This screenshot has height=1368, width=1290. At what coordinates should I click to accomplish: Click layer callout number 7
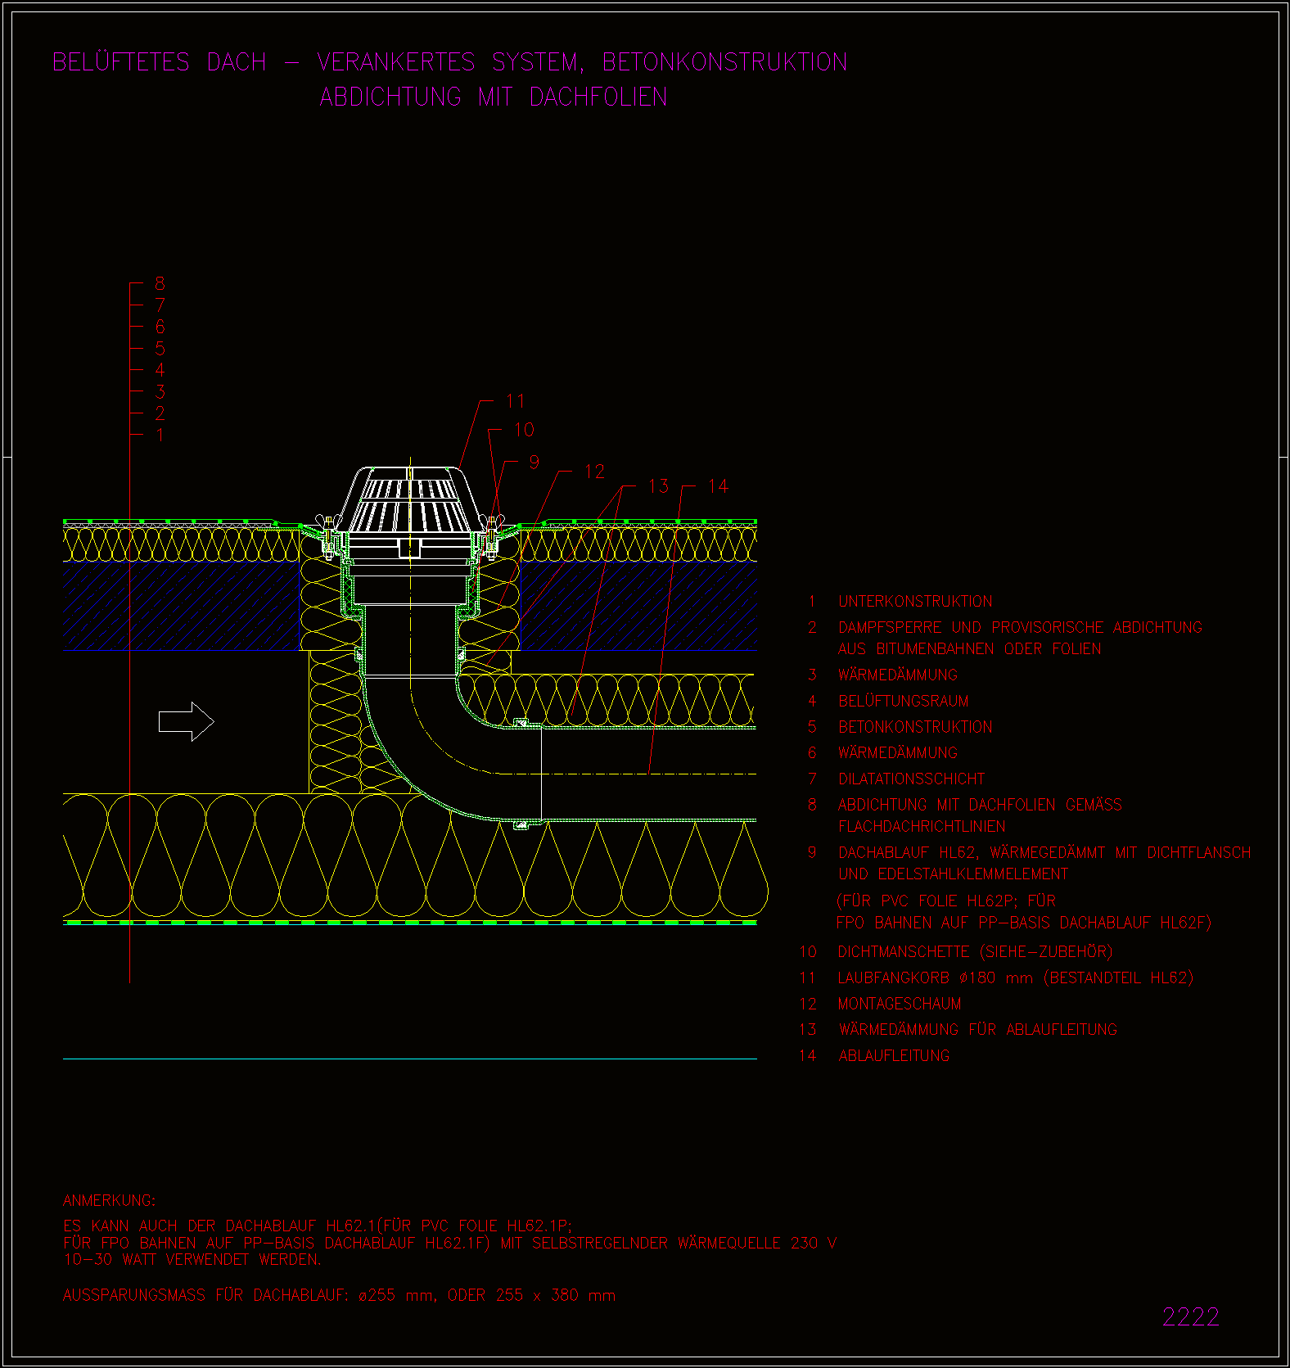pyautogui.click(x=160, y=305)
